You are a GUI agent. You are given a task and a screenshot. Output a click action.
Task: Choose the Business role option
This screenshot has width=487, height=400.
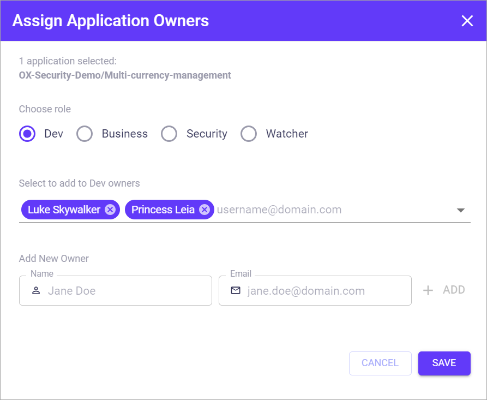click(85, 134)
